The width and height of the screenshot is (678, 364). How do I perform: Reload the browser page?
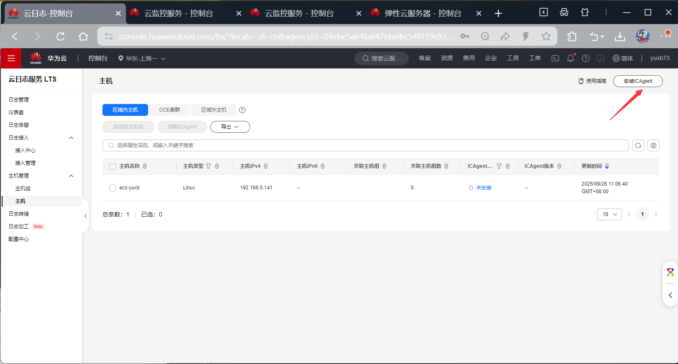[61, 36]
